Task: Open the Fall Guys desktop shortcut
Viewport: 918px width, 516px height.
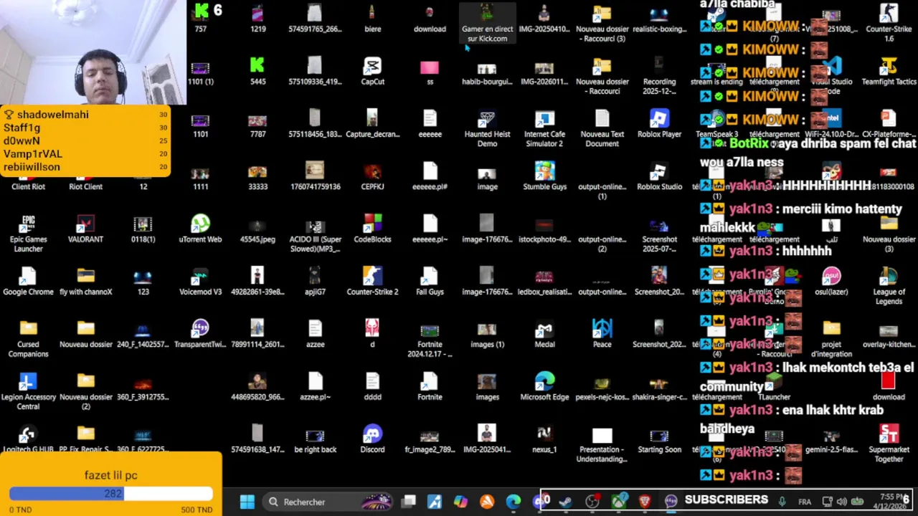Action: (x=430, y=282)
